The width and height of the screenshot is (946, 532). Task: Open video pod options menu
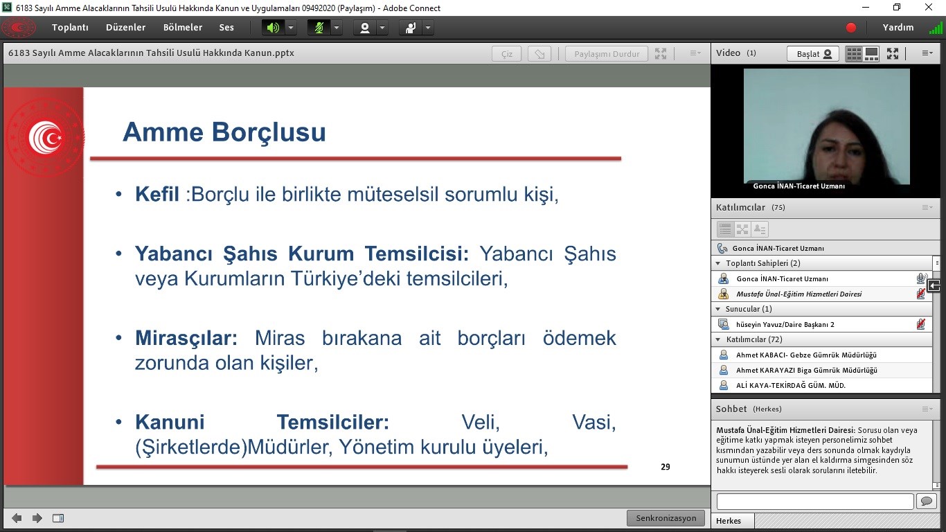(x=927, y=53)
